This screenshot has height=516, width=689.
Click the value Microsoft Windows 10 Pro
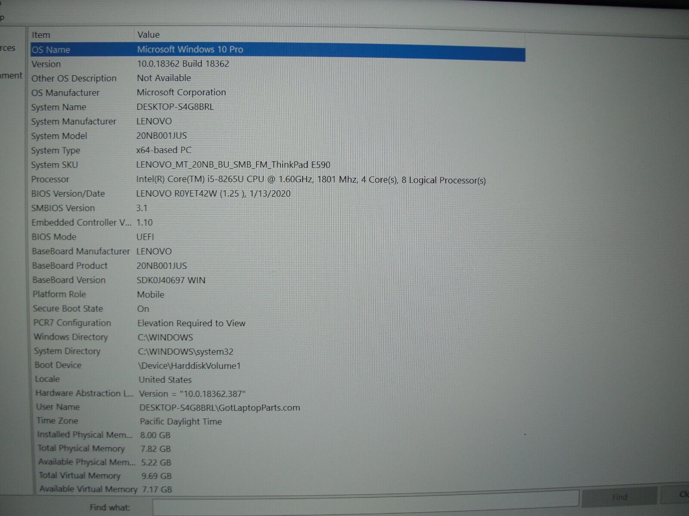coord(190,49)
